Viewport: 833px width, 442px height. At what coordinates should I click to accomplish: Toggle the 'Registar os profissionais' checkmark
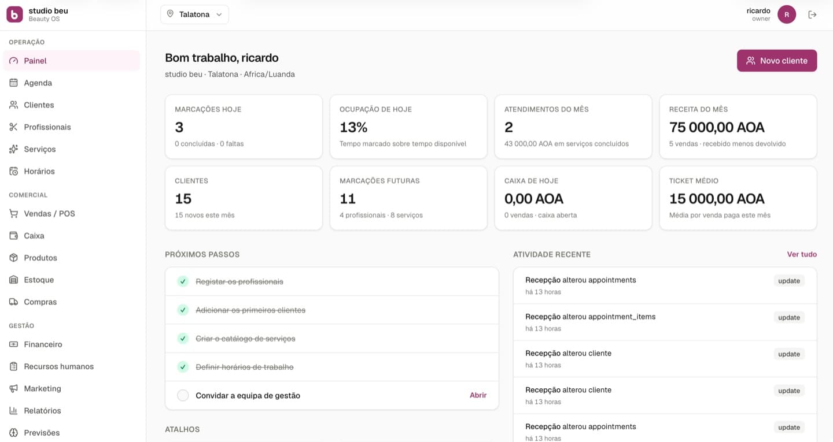point(183,281)
